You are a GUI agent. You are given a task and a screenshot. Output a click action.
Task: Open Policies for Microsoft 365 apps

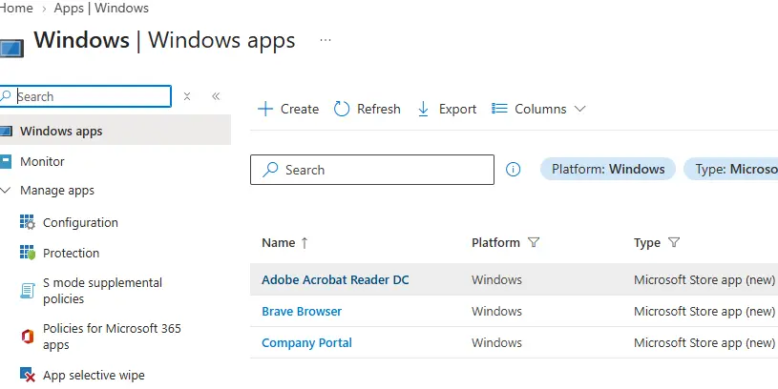point(112,337)
